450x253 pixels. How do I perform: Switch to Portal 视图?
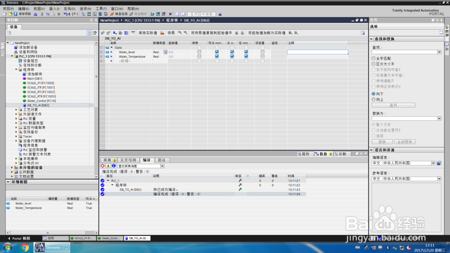point(19,238)
